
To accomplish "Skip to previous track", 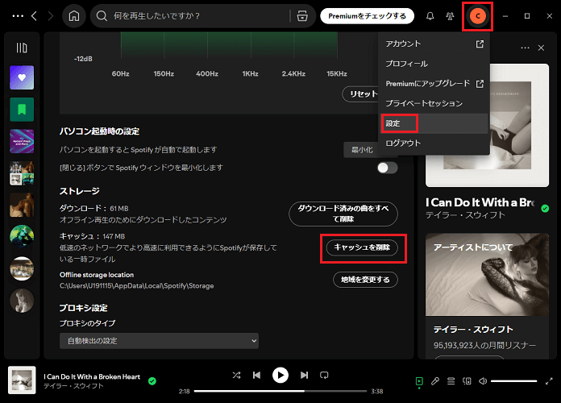I will (x=256, y=375).
